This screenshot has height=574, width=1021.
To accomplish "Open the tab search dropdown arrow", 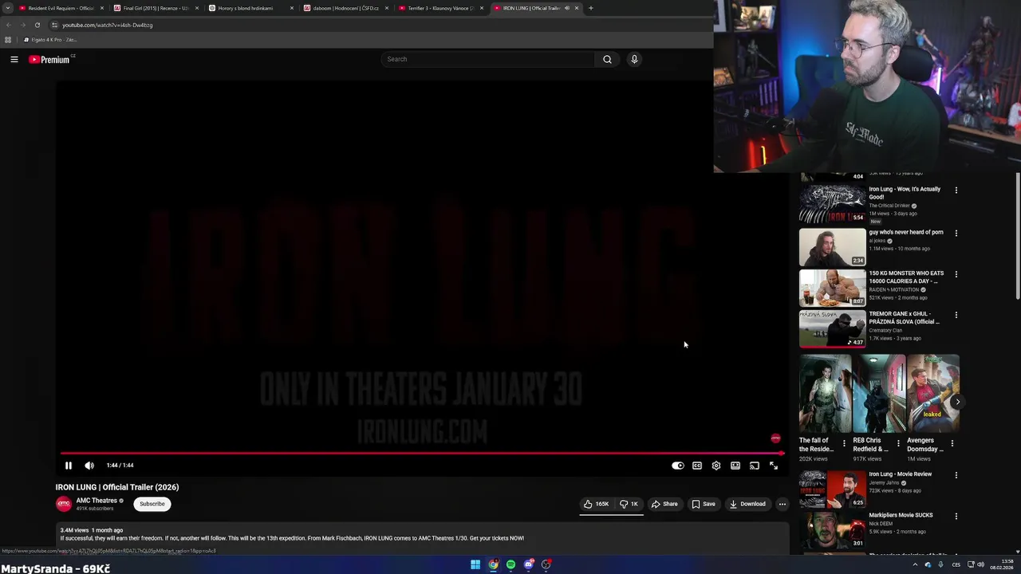I will pyautogui.click(x=8, y=8).
